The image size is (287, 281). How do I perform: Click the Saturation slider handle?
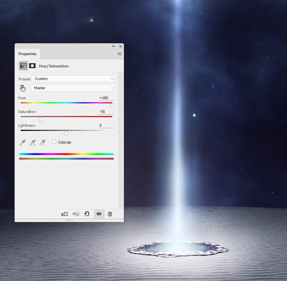click(41, 119)
